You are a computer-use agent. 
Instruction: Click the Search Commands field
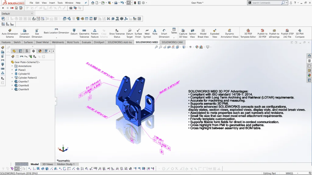(266, 3)
